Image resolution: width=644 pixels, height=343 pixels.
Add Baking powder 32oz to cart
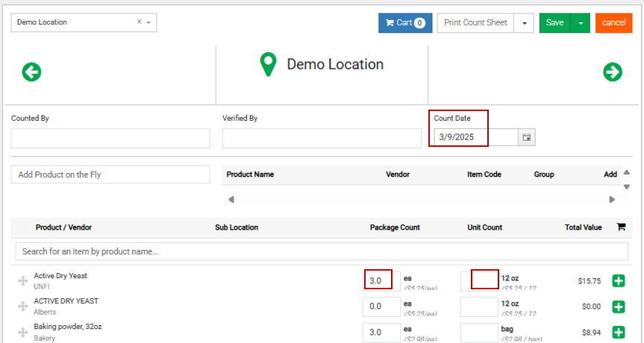618,332
